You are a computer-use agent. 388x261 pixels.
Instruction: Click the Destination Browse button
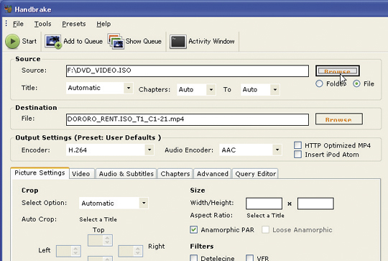point(338,119)
